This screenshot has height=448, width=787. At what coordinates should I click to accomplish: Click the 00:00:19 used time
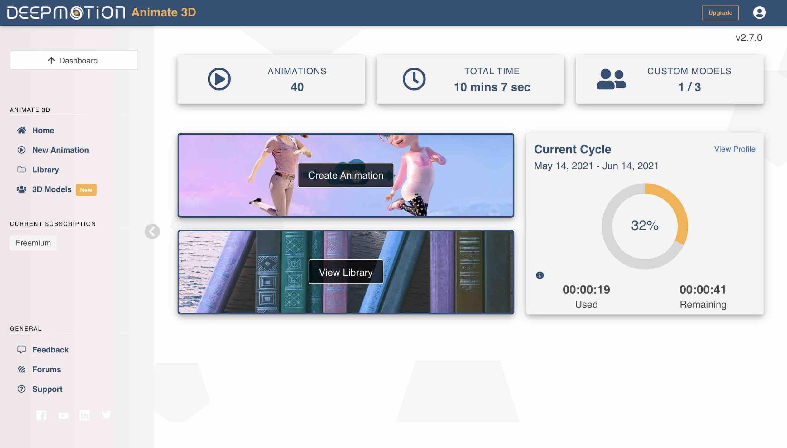click(x=586, y=290)
